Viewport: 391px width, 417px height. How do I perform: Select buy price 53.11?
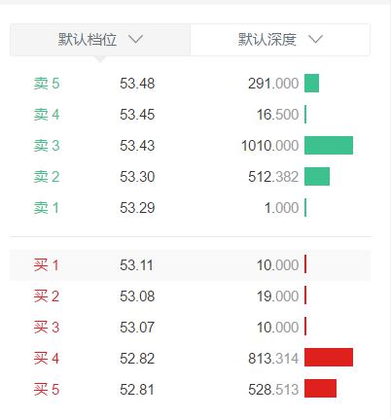[x=136, y=265]
